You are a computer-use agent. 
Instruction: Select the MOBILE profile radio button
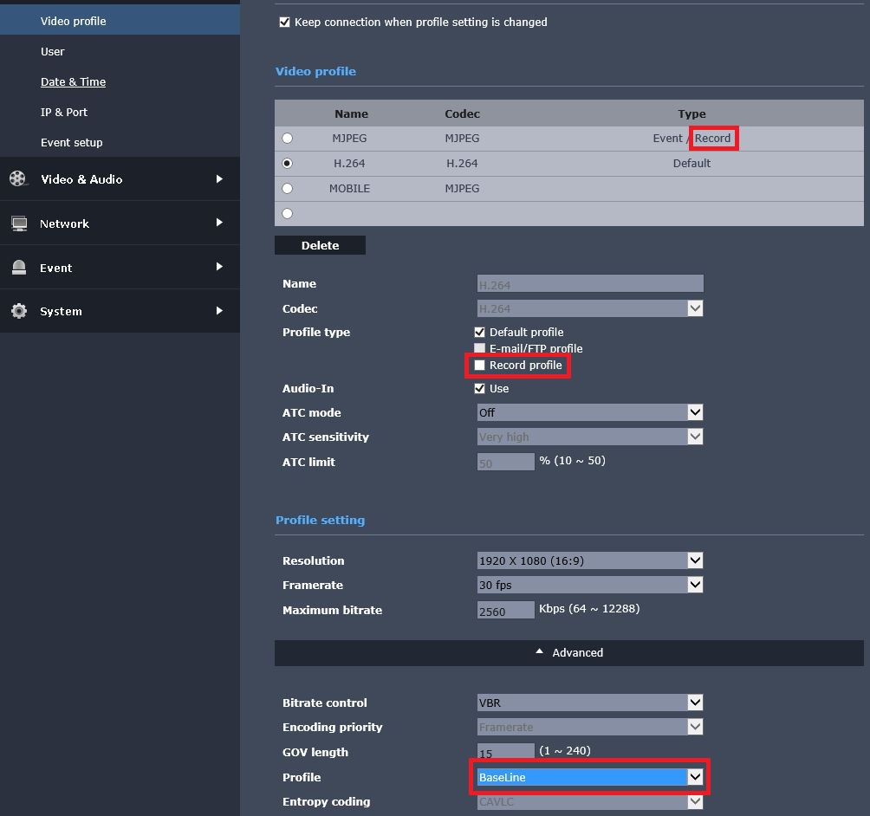[x=288, y=189]
